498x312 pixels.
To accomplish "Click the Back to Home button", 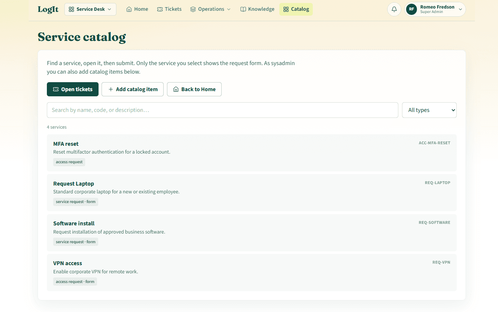I will click(x=194, y=89).
